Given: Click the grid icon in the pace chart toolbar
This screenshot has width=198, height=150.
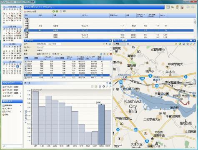Looking at the screenshot, I should coord(92,87).
